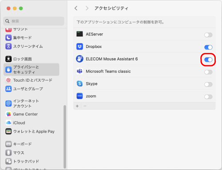Viewport: 222px width, 170px height.
Task: Select ロック画面 sidebar item
Action: (x=32, y=59)
